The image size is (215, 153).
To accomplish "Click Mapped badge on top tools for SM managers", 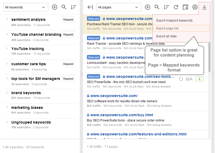I will tap(68, 79).
